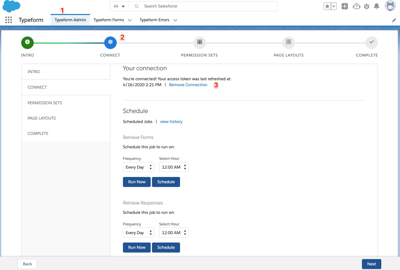Click the Remove Connection link
Screen dimensions: 400x270
(188, 85)
